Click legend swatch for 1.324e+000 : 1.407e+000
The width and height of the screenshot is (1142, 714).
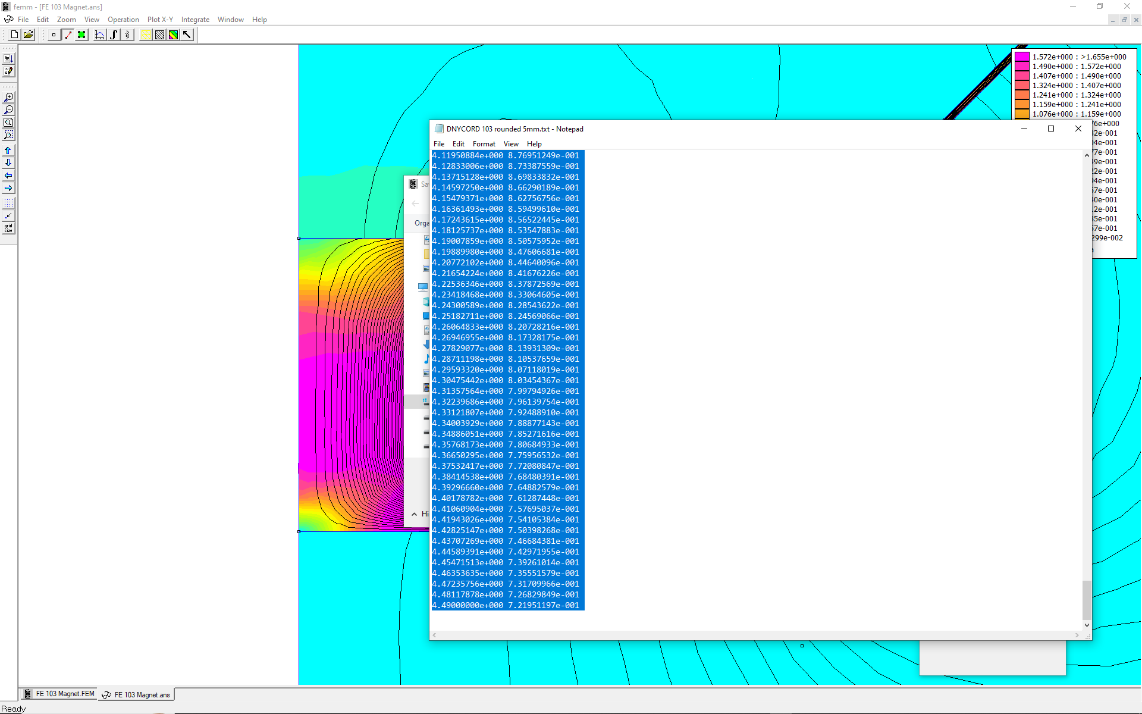click(x=1022, y=86)
